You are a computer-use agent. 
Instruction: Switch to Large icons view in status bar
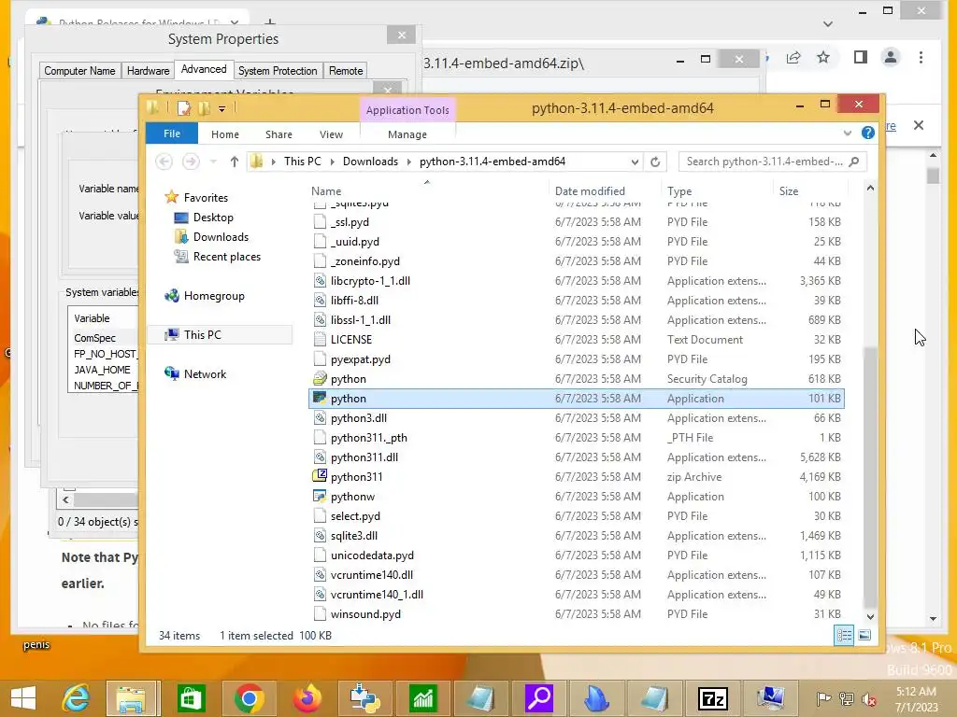pos(864,635)
